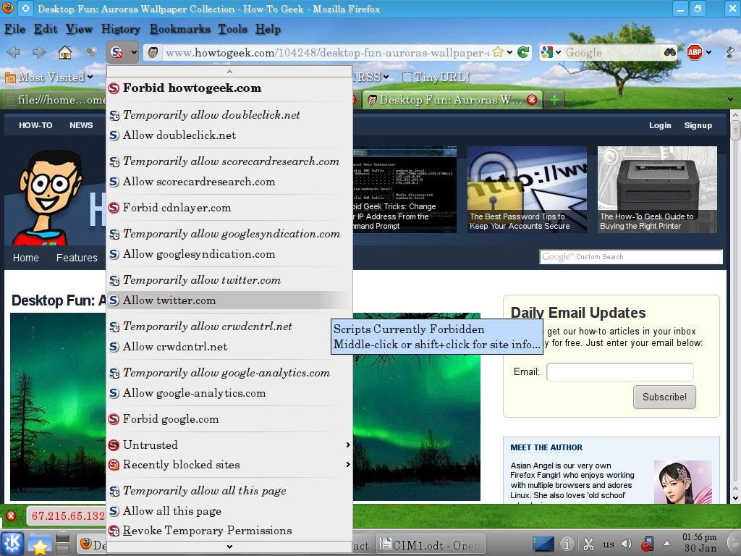Focus the Google Custom Search field
Viewport: 741px width, 556px height.
631,257
